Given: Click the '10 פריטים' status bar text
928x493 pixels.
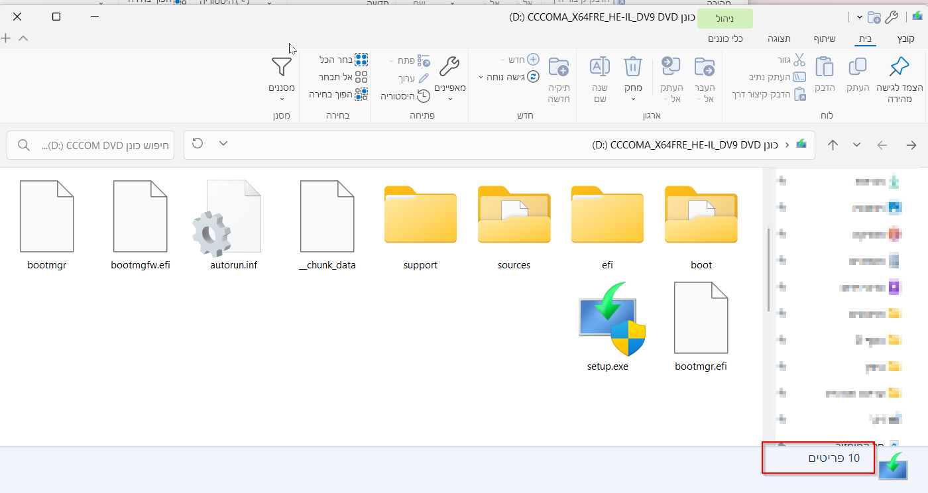Looking at the screenshot, I should 834,458.
